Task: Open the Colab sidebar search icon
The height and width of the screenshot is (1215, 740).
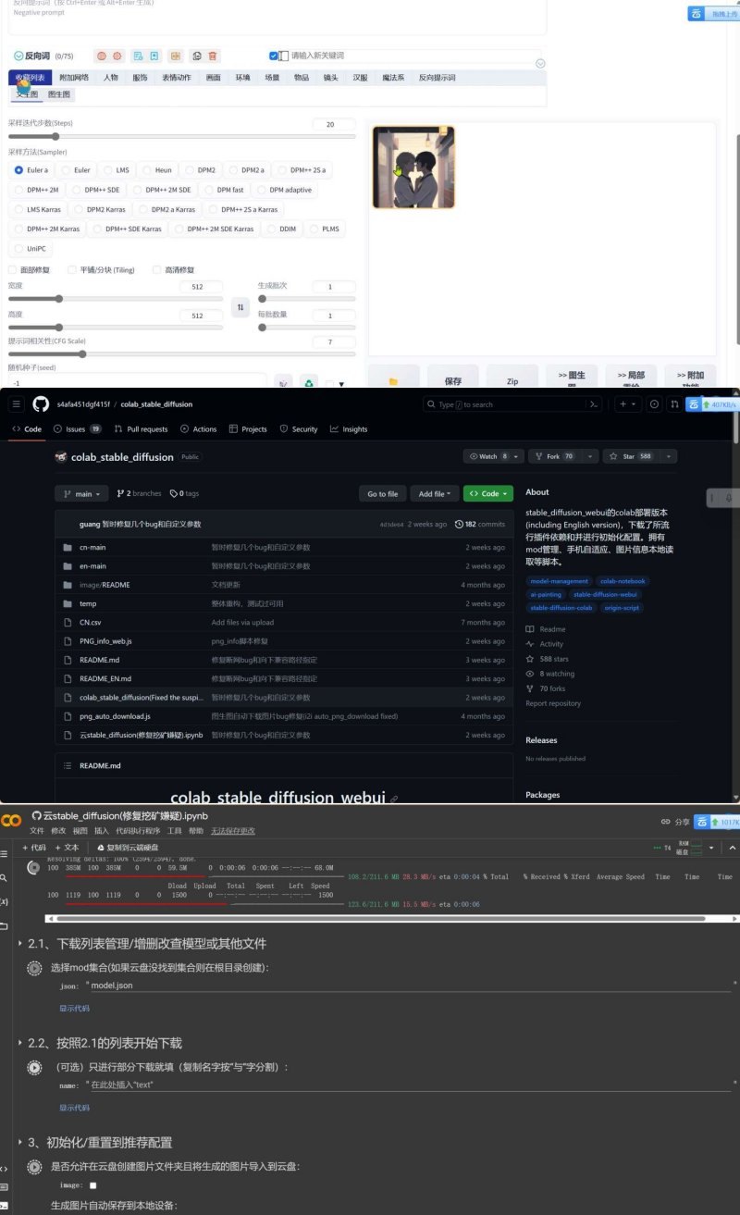Action: (x=5, y=877)
